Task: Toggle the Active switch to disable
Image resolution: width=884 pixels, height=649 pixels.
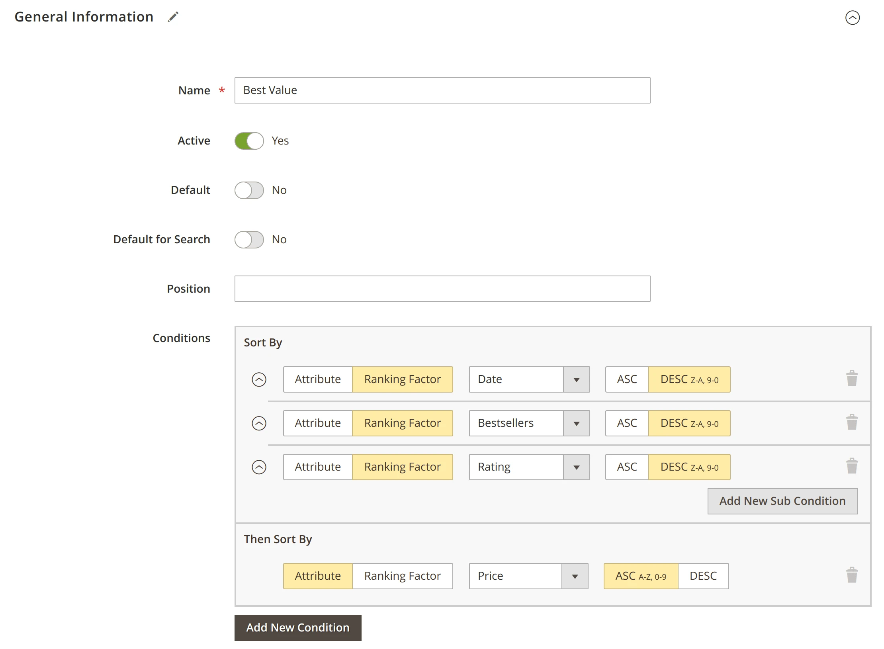Action: [x=248, y=140]
